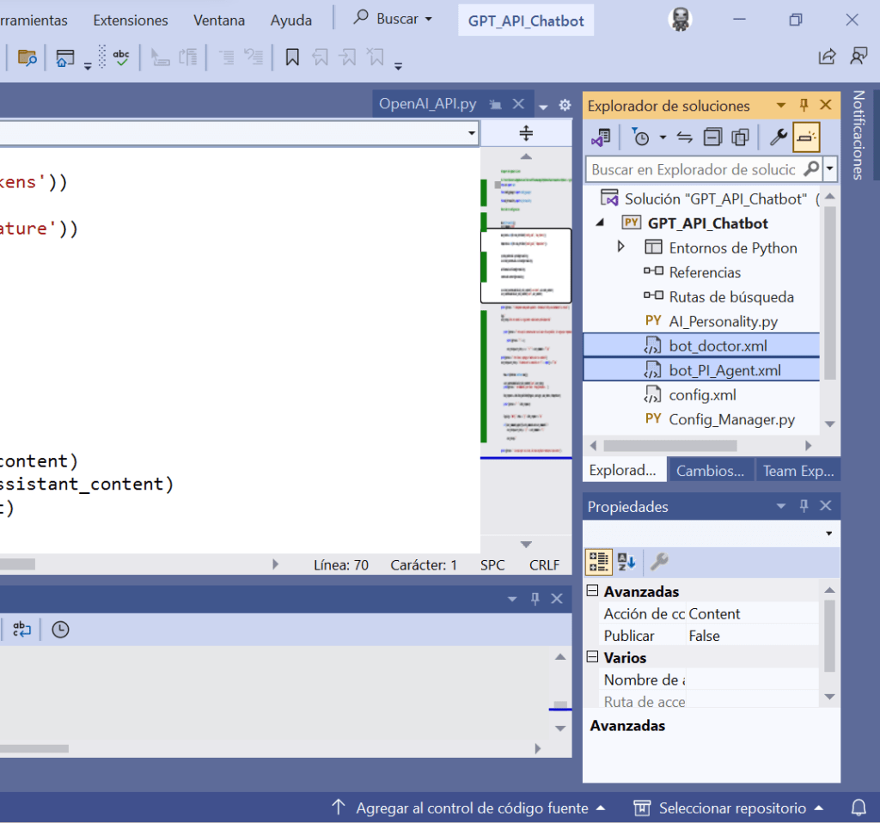Toggle bookmark on the current line
The height and width of the screenshot is (823, 880).
pos(292,58)
